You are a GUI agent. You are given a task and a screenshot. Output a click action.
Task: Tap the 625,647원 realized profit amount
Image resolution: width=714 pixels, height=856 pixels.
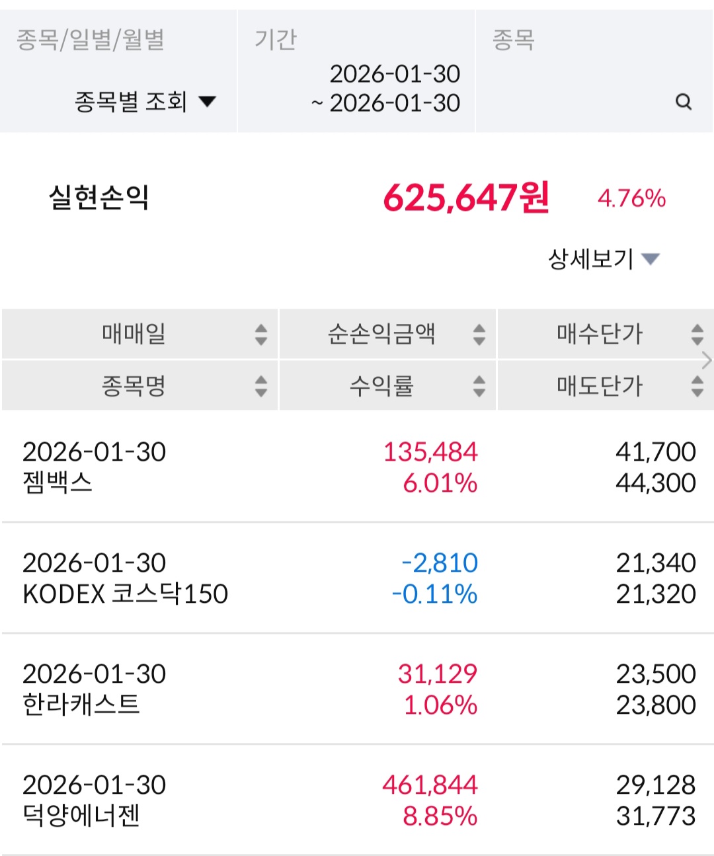pos(466,198)
